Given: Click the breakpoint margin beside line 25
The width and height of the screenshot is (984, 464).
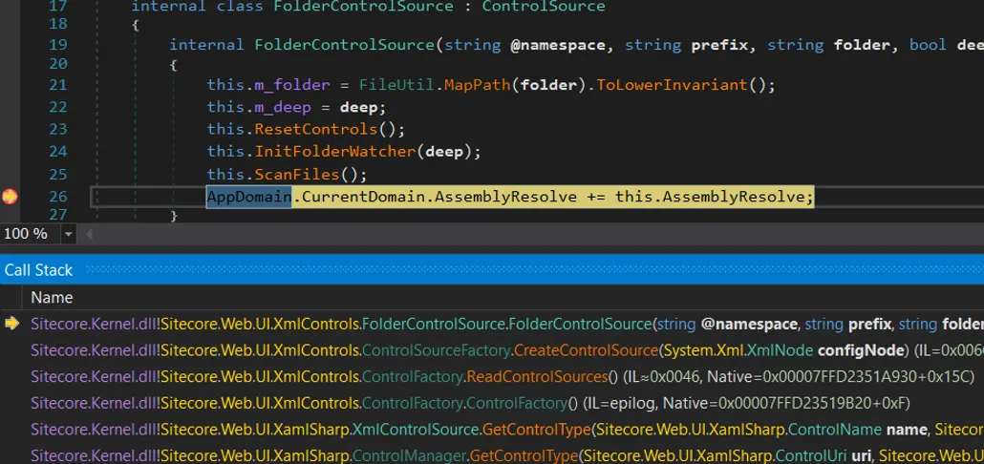Looking at the screenshot, I should pos(10,175).
